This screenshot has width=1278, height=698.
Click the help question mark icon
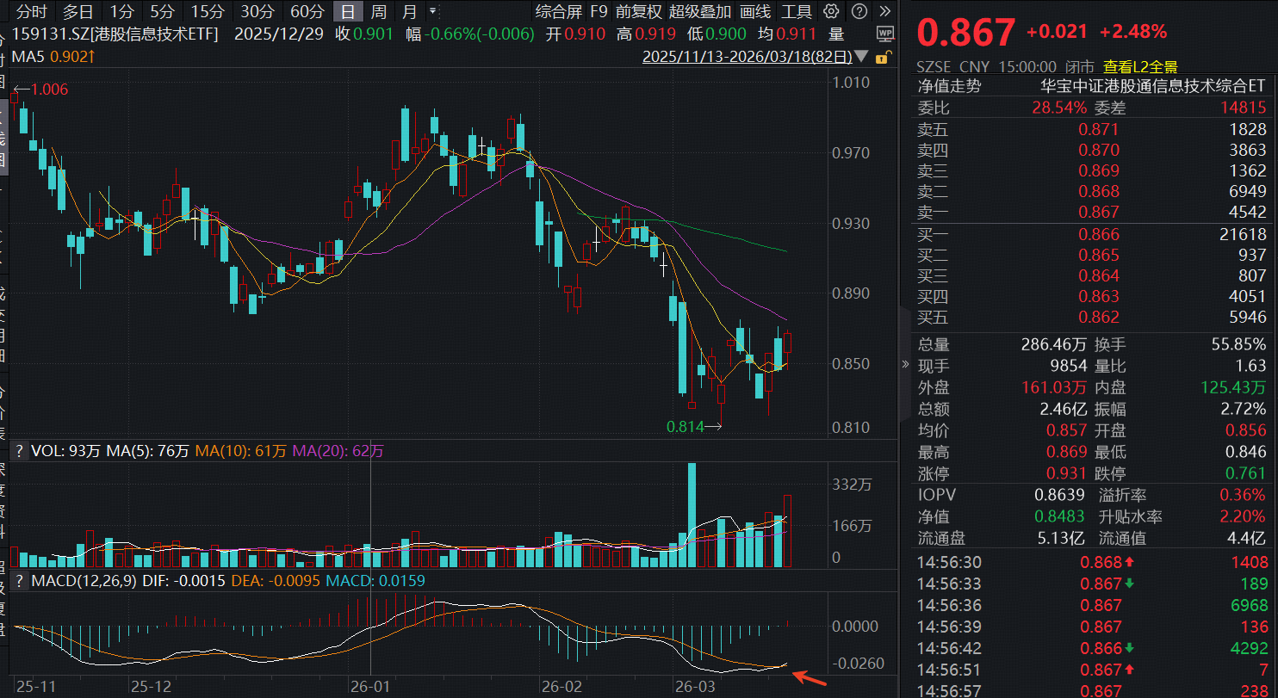(x=858, y=12)
